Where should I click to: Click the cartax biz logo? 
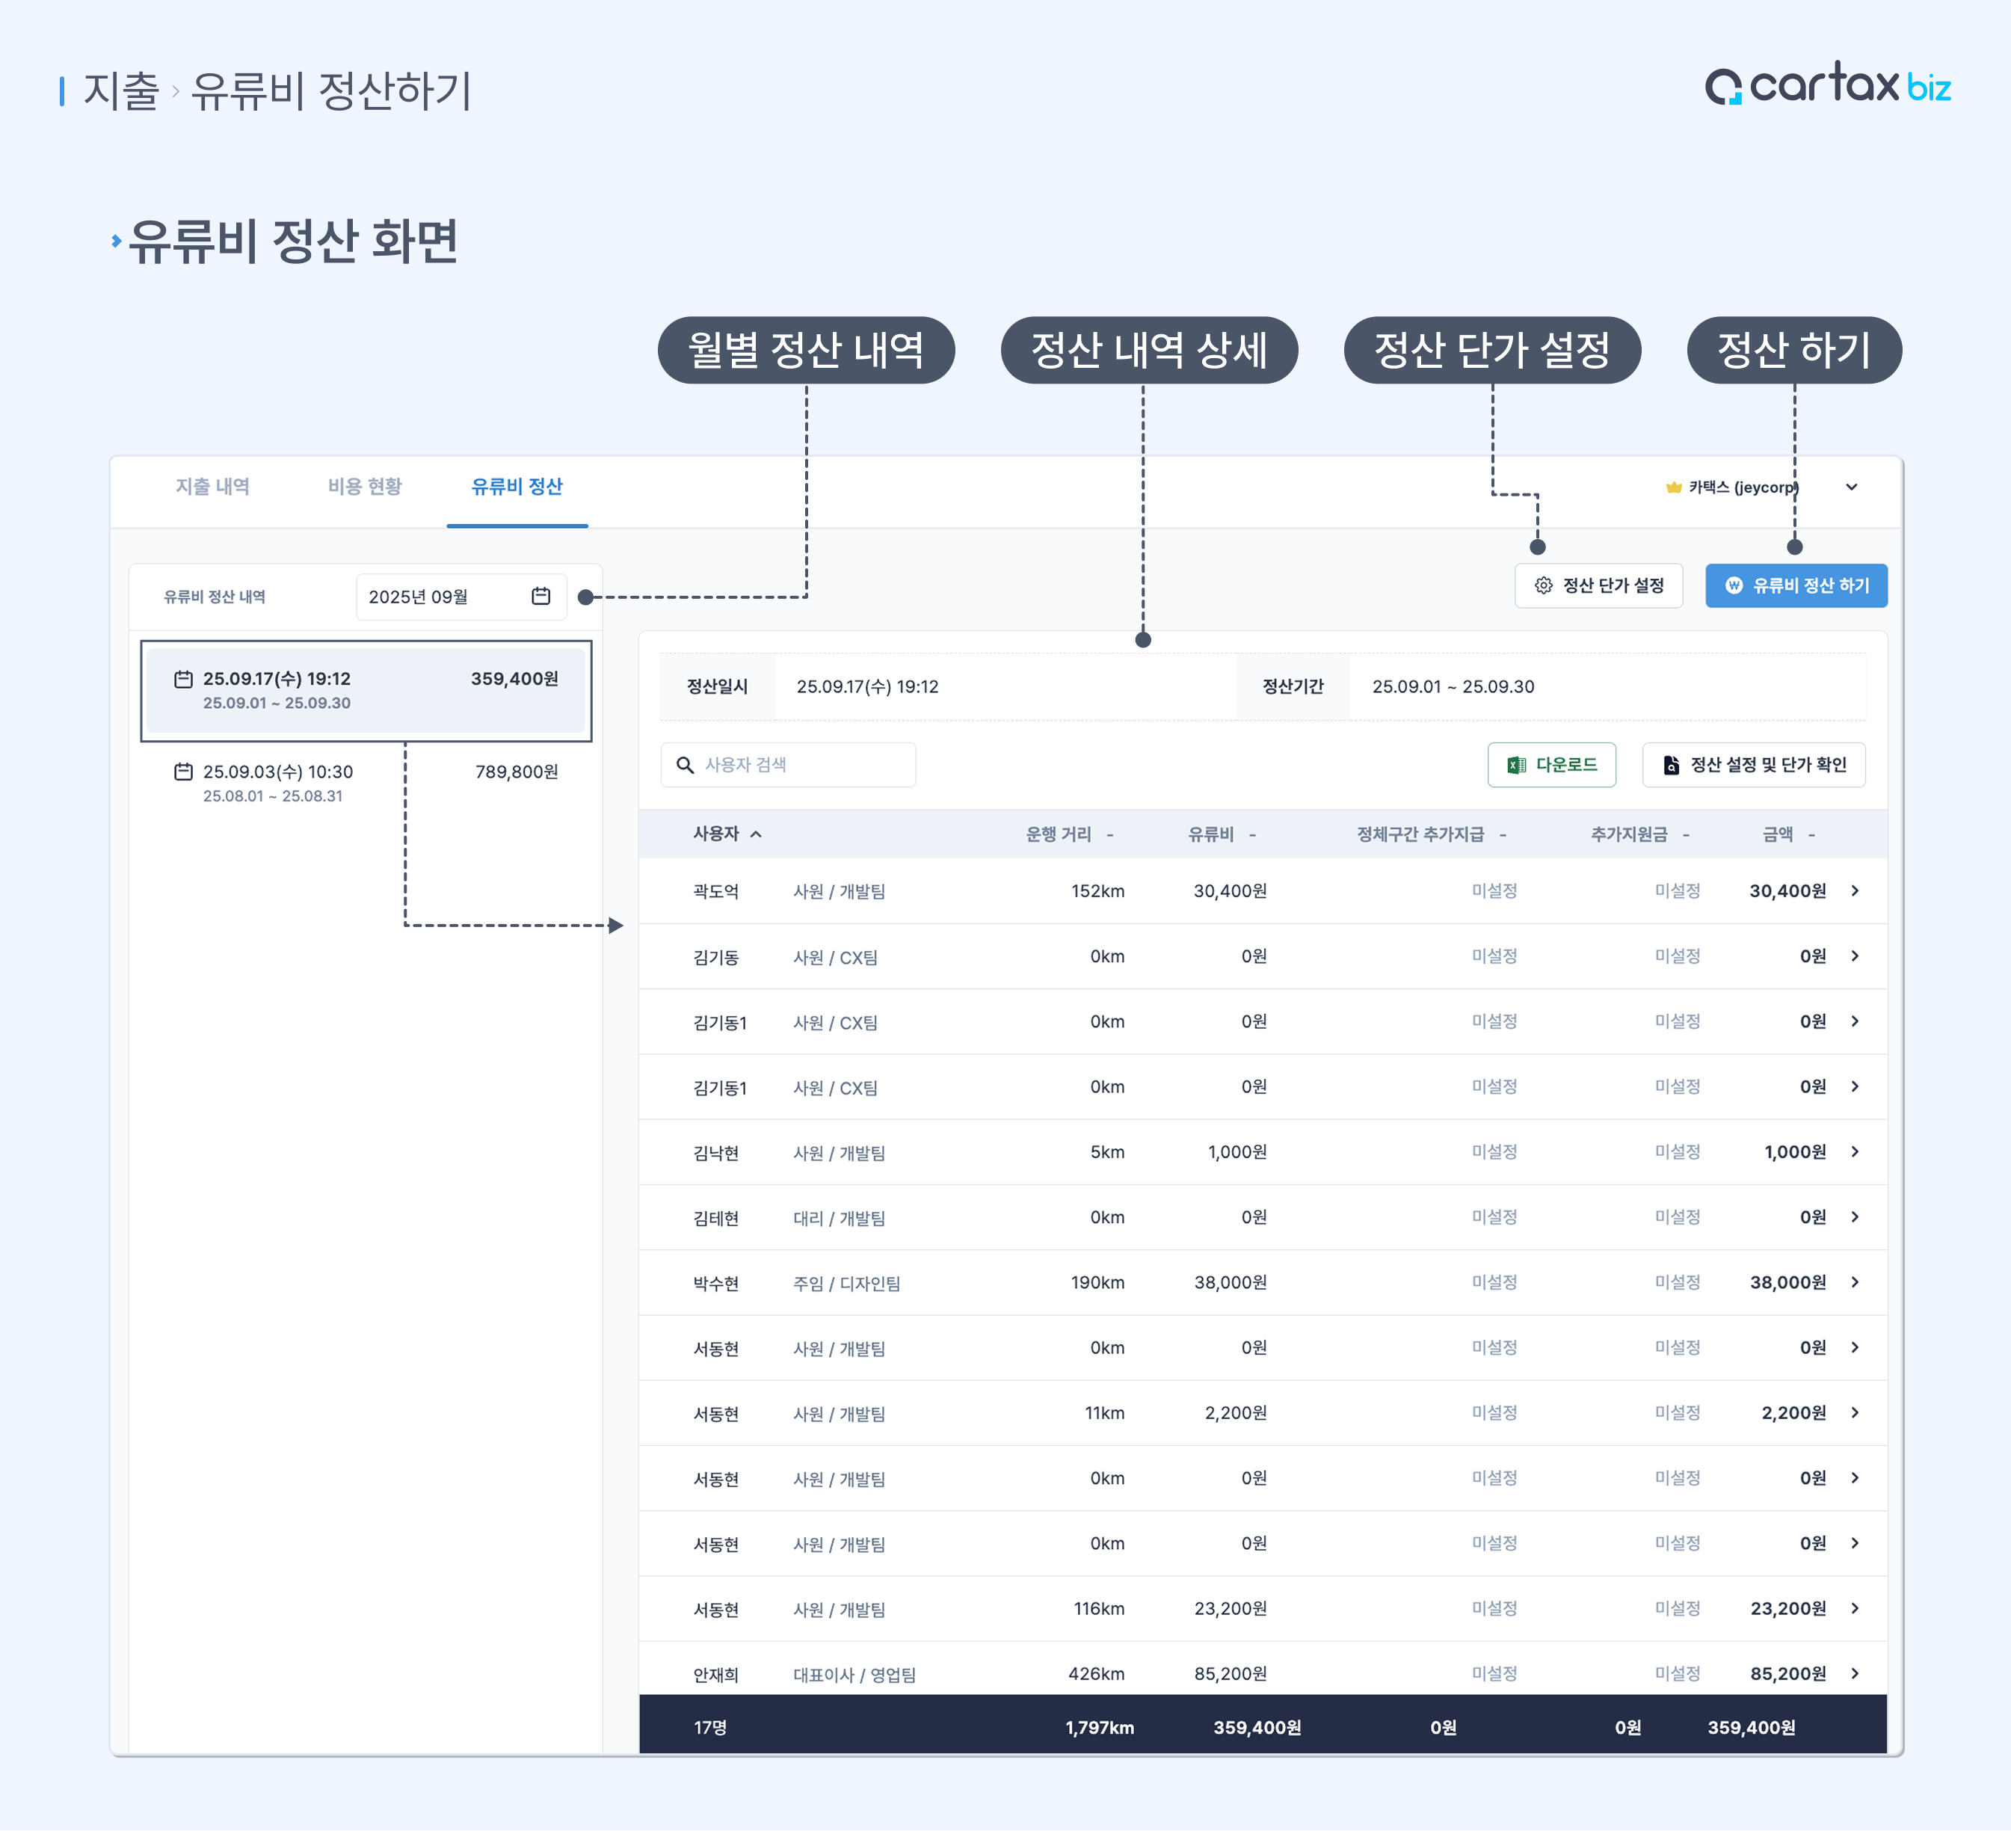(x=1827, y=87)
